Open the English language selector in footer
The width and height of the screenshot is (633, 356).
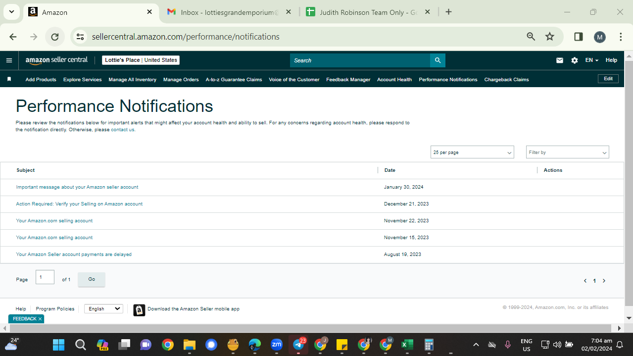(103, 308)
